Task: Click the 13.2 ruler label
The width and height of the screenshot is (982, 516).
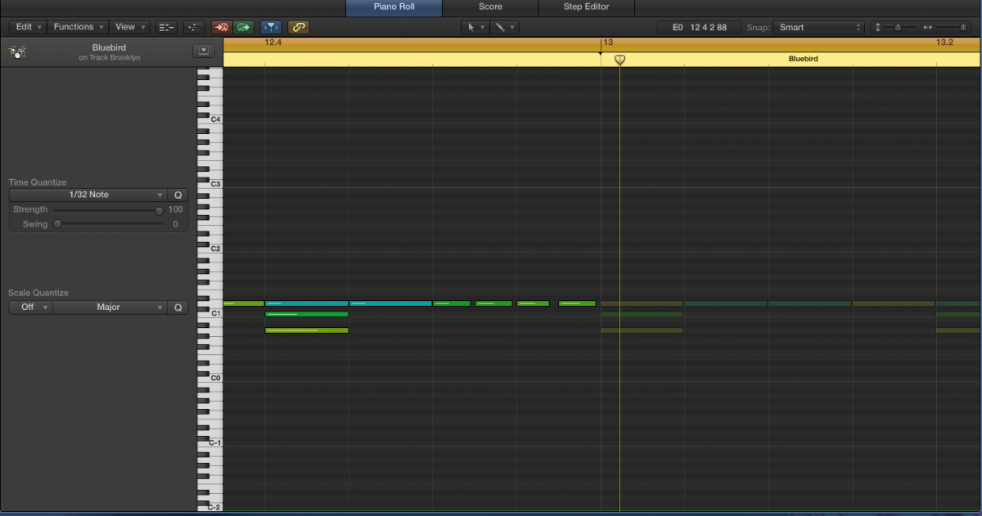Action: click(944, 42)
